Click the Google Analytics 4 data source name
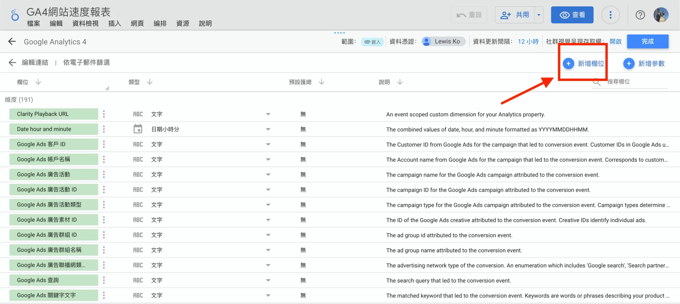This screenshot has width=680, height=304. pyautogui.click(x=55, y=42)
